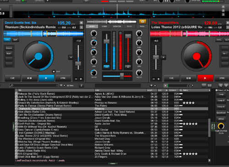
Task: Sync the left deck tempo
Action: pos(63,78)
